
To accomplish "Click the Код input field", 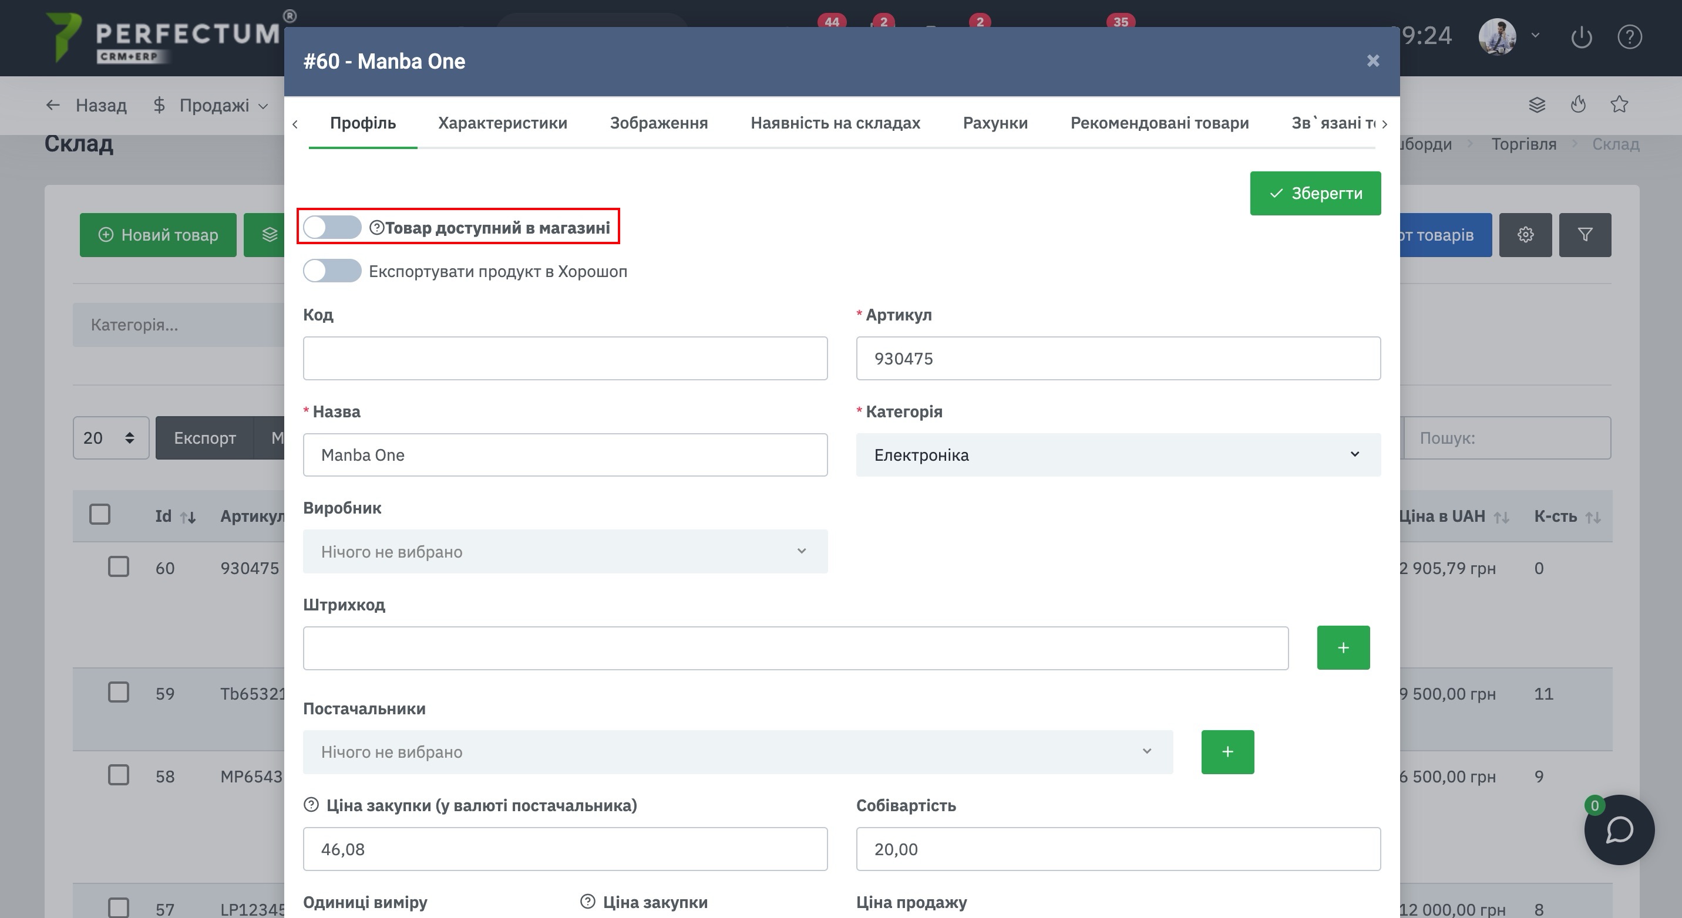I will pos(565,358).
